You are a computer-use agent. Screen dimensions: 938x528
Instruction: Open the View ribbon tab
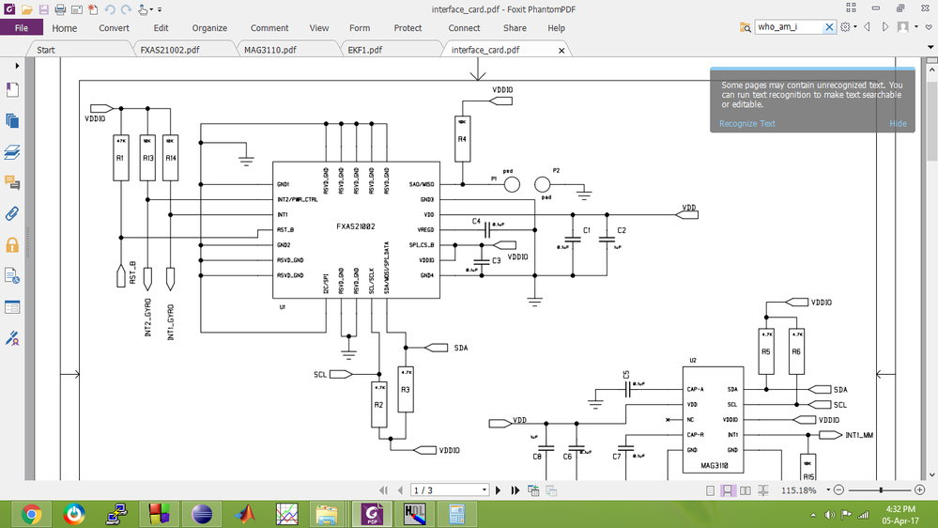click(x=319, y=28)
